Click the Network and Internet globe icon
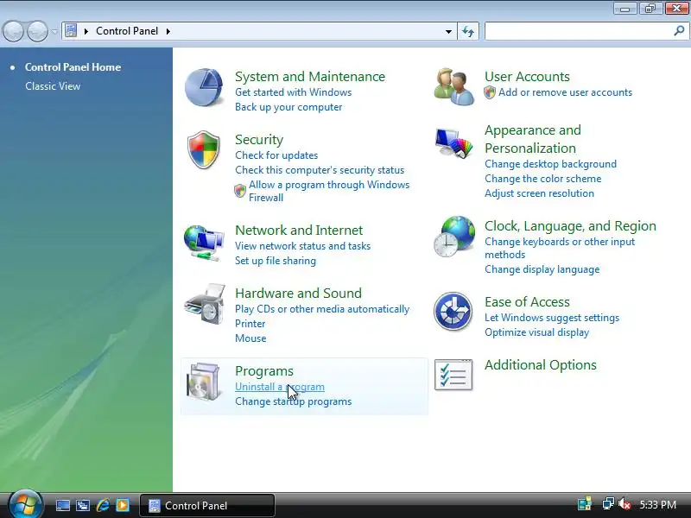The width and height of the screenshot is (691, 518). click(204, 243)
